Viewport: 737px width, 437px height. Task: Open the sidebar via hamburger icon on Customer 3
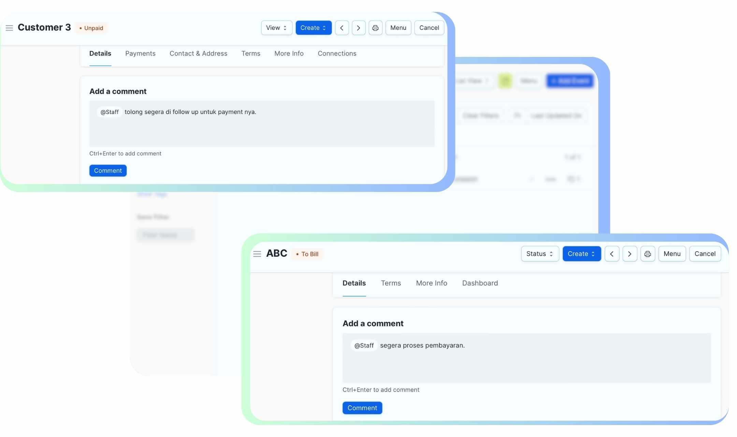coord(10,28)
